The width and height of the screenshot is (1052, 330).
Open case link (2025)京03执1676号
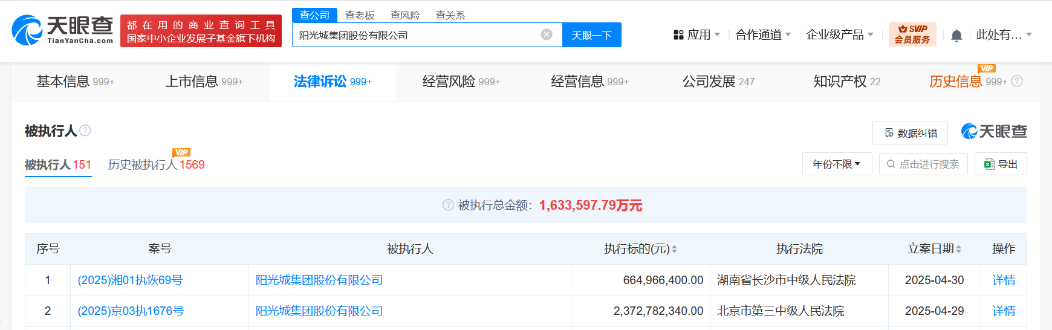[131, 311]
